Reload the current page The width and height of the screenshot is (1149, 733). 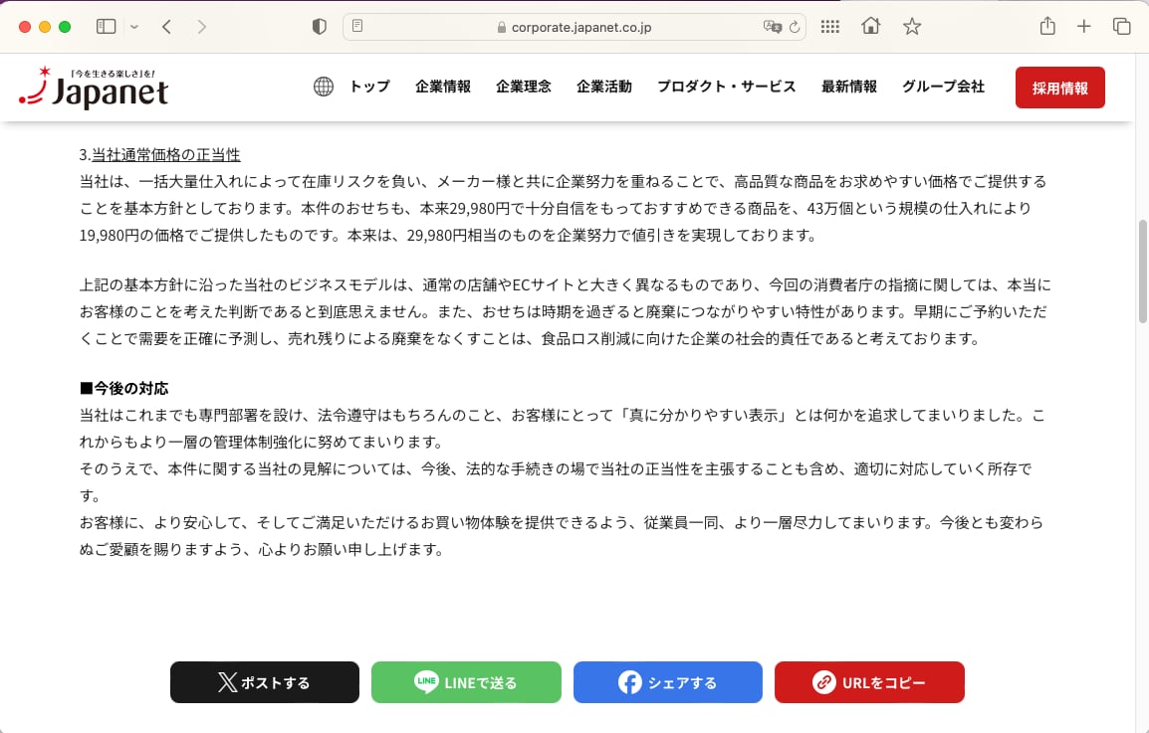point(795,27)
